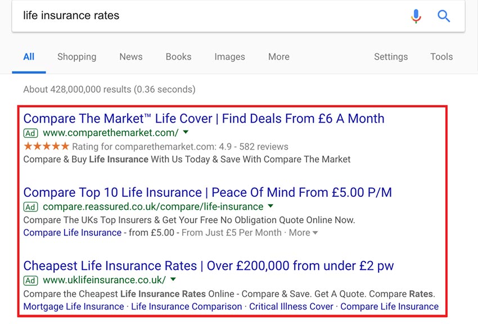Open Compare The Market Life Cover ad headline
The image size is (478, 324).
pyautogui.click(x=204, y=119)
